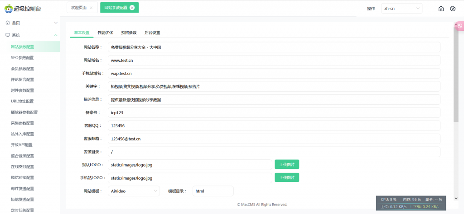
Task: Collapse the 系统 menu chevron
Action: click(x=56, y=35)
